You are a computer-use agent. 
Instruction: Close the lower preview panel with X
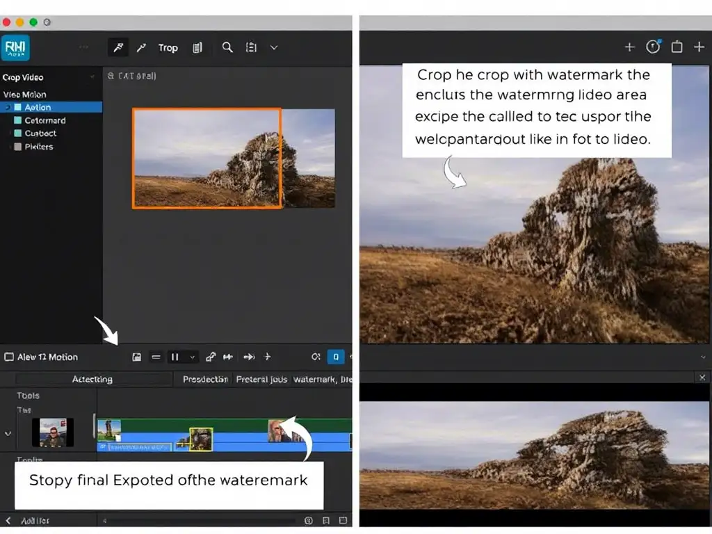tap(702, 378)
